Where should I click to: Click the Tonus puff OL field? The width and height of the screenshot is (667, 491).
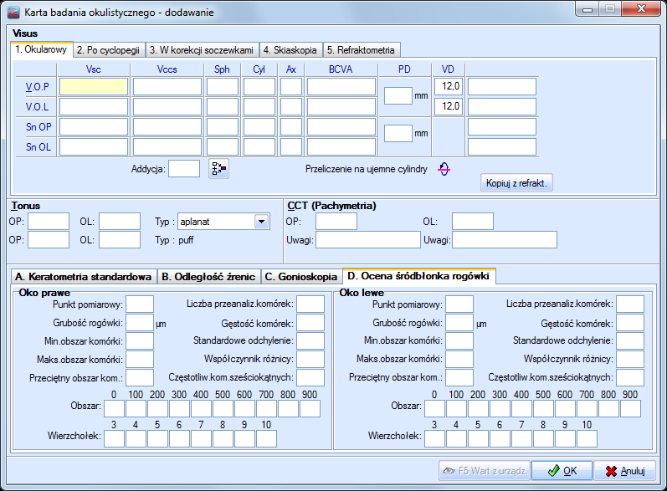pos(120,240)
